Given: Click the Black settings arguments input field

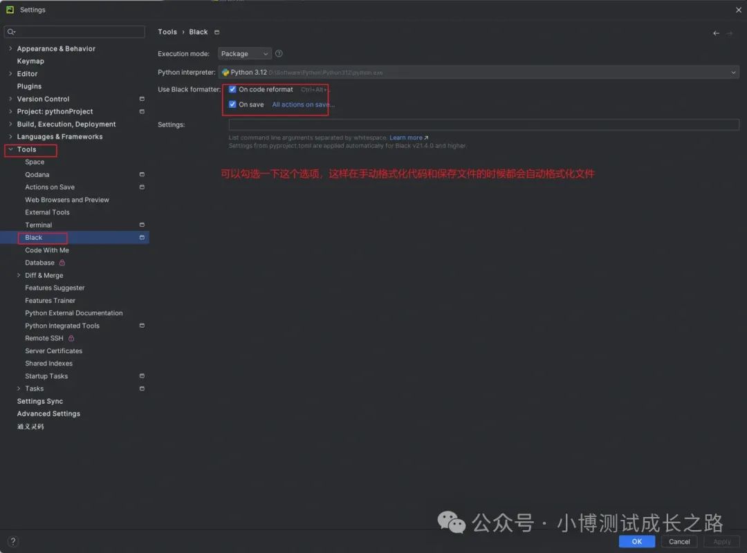Looking at the screenshot, I should click(483, 125).
